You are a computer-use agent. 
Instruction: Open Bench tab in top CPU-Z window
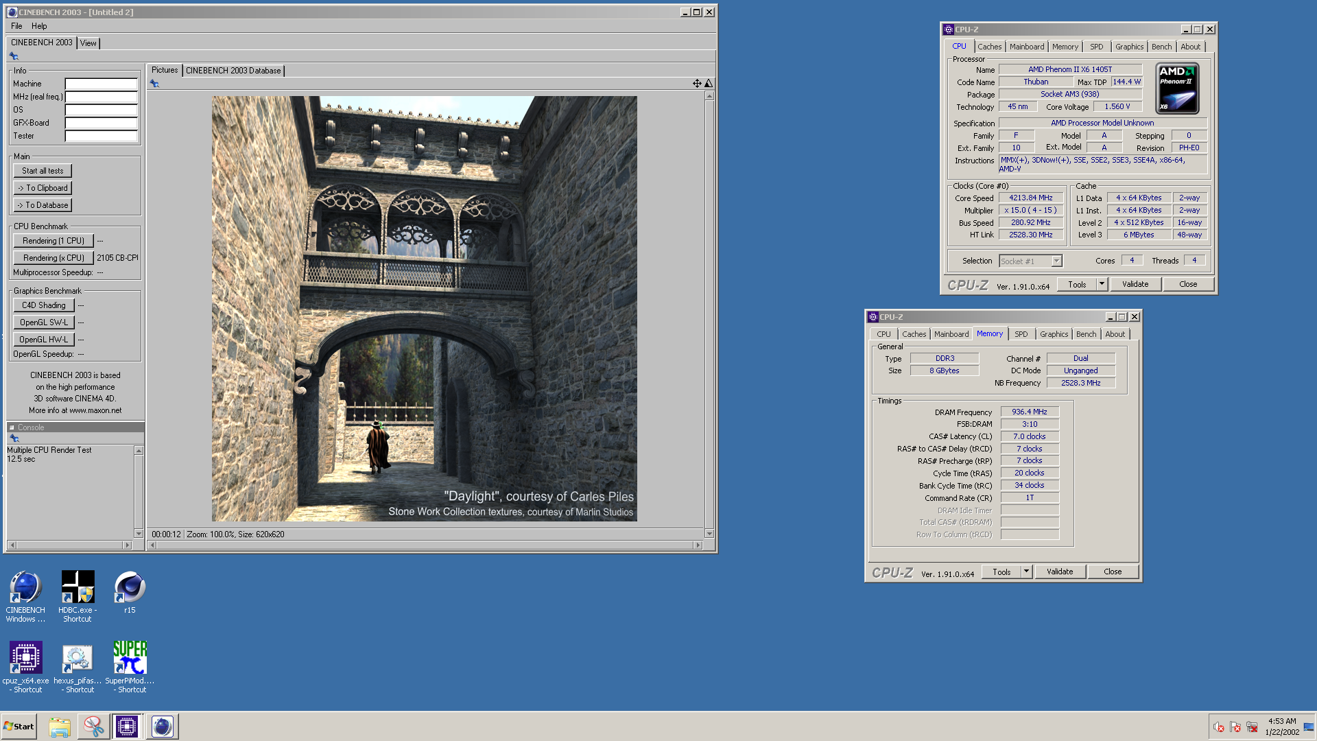(x=1162, y=47)
